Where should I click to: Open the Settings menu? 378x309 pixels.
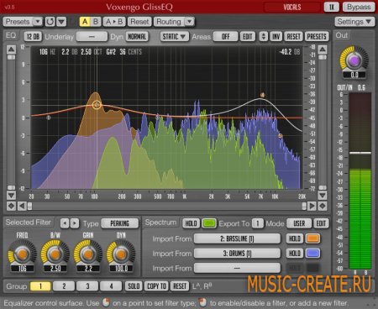pos(354,22)
